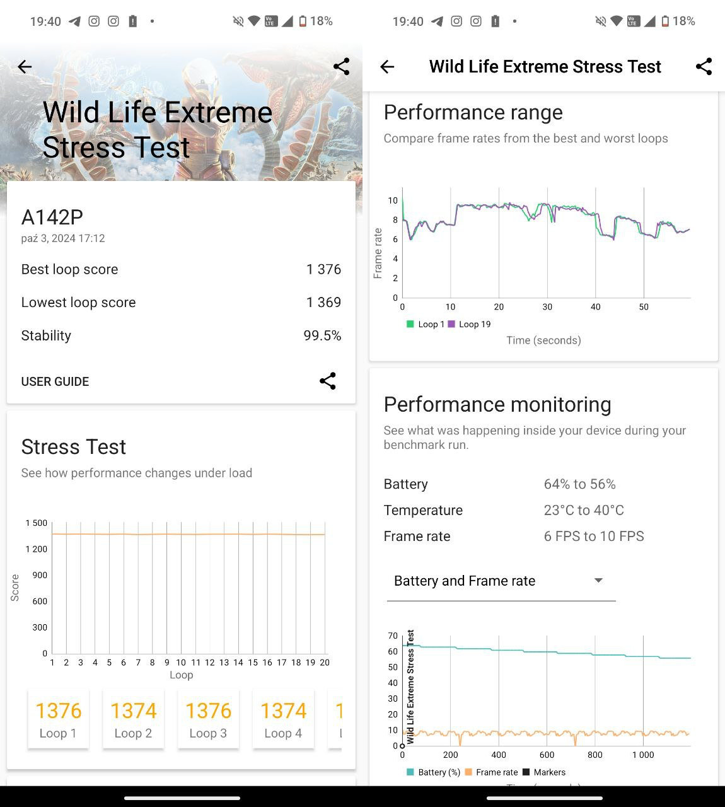Select the Loop 4 score card
Image resolution: width=725 pixels, height=807 pixels.
click(x=283, y=719)
